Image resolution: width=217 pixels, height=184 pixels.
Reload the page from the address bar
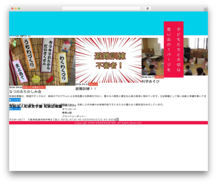pyautogui.click(x=141, y=8)
